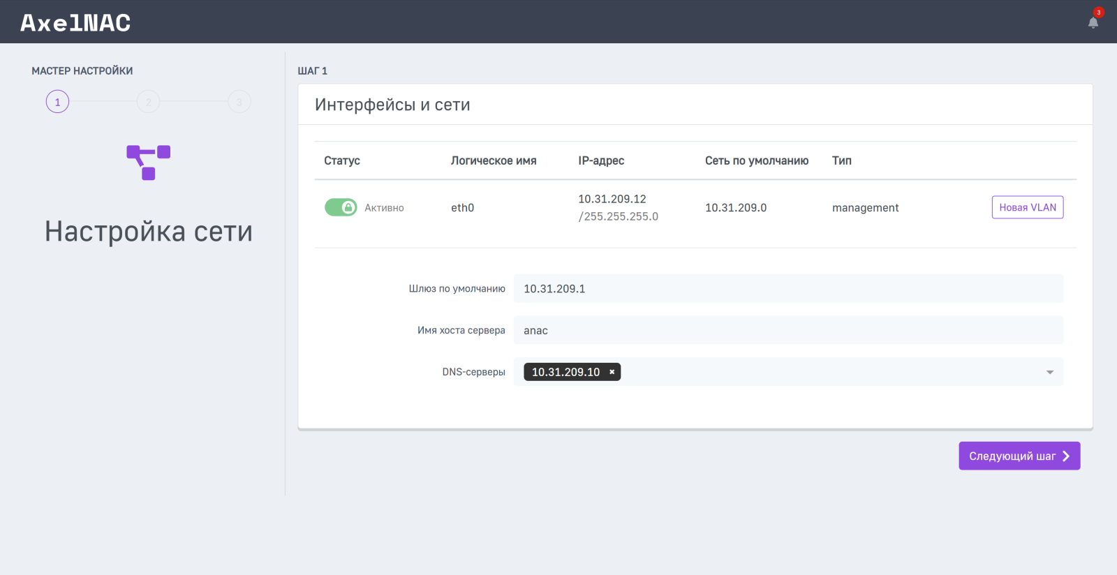
Task: Click the default gateway input field
Action: pos(787,288)
